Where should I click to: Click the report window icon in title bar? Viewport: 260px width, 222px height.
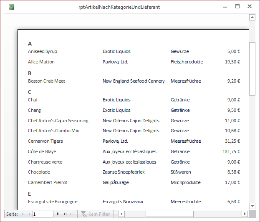click(11, 7)
